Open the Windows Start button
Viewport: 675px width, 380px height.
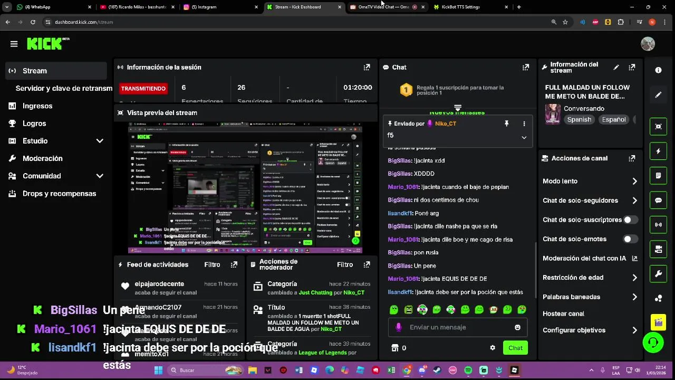(x=158, y=370)
